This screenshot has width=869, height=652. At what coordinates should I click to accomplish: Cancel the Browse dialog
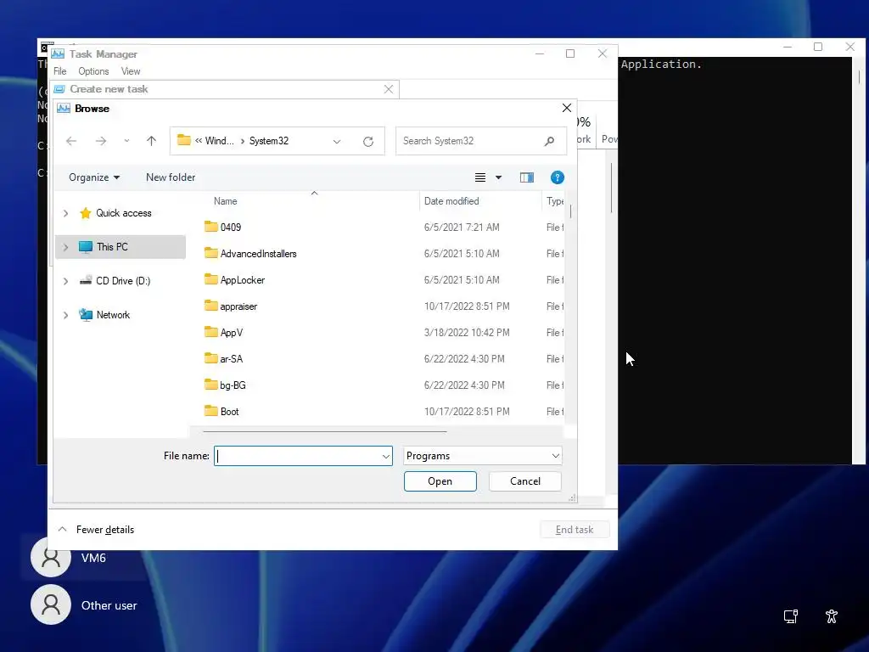pos(524,481)
